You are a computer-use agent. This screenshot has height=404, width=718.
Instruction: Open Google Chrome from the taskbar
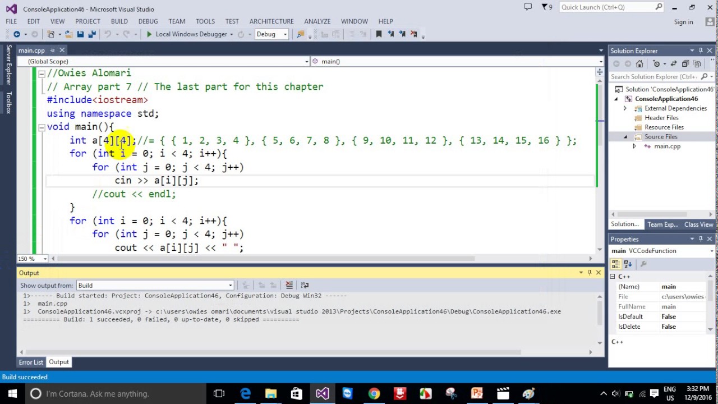tap(374, 394)
